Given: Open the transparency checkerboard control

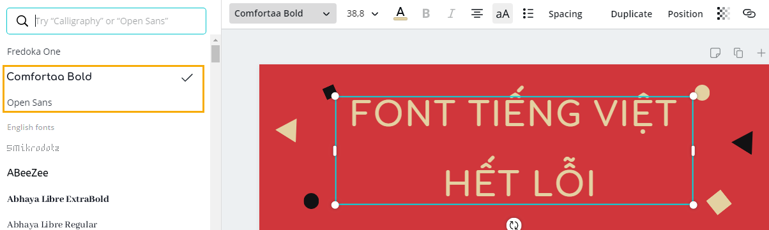Looking at the screenshot, I should tap(724, 13).
